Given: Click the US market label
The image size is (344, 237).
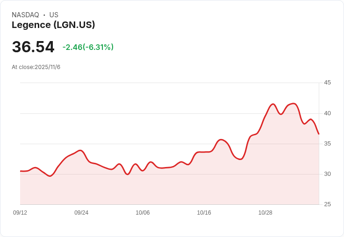Looking at the screenshot, I should (54, 15).
